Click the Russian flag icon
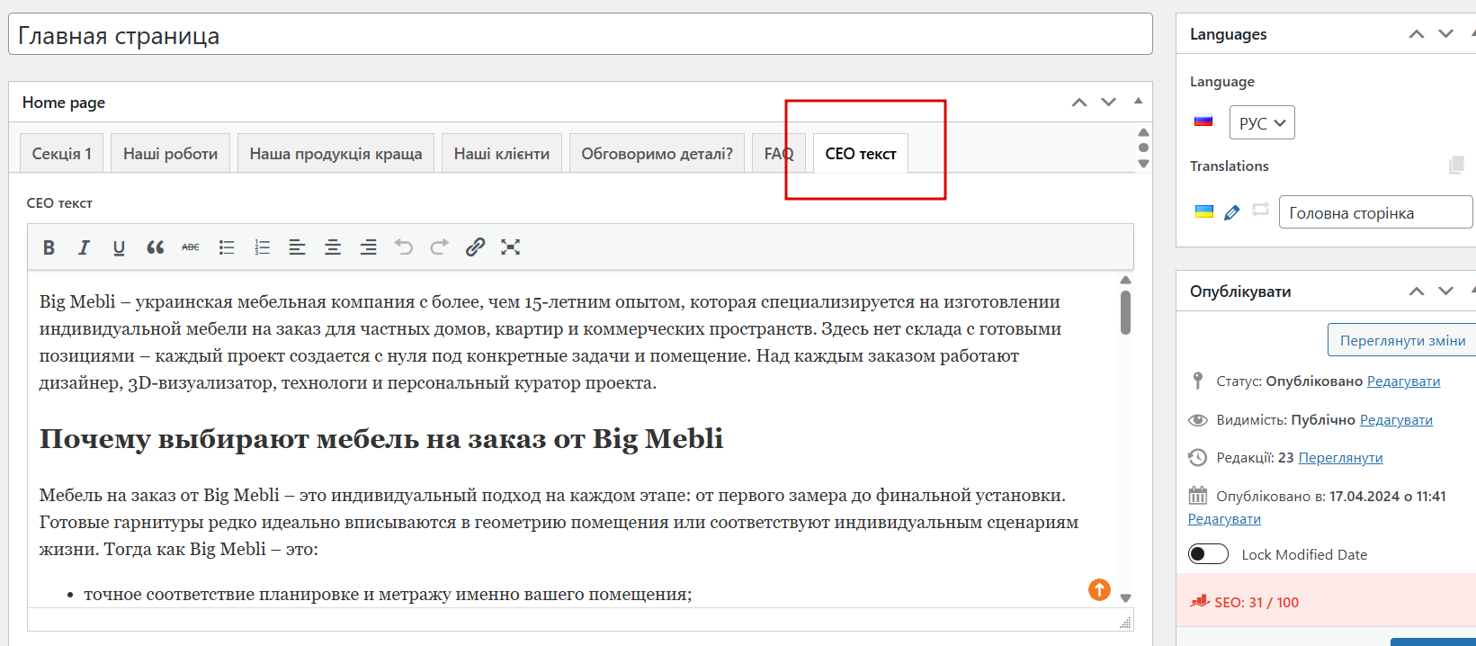 [x=1203, y=121]
